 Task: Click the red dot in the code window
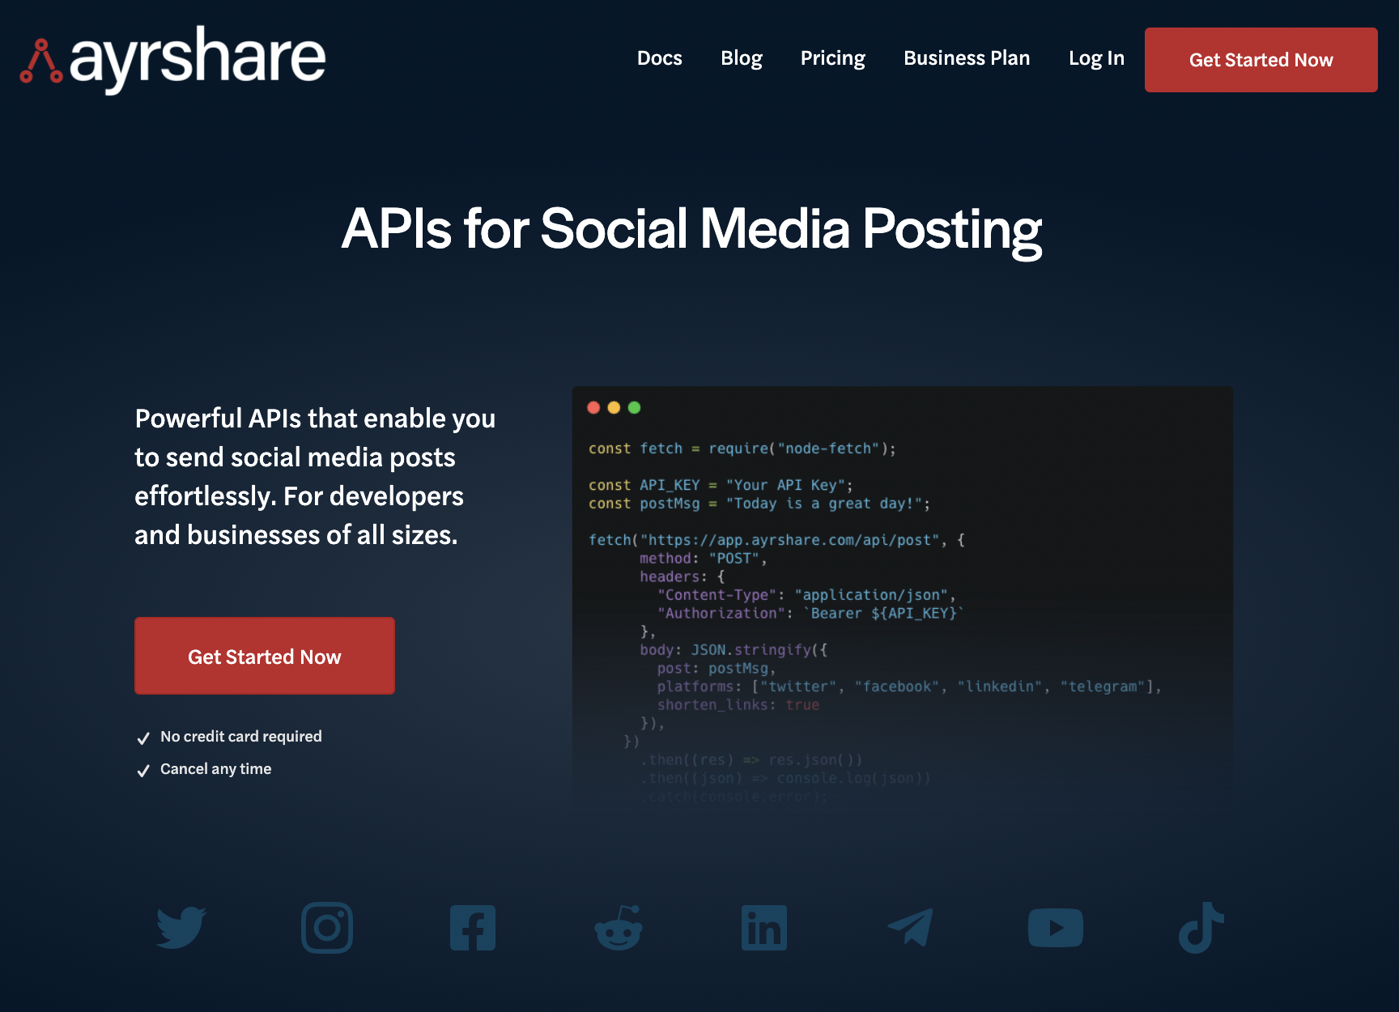[593, 407]
